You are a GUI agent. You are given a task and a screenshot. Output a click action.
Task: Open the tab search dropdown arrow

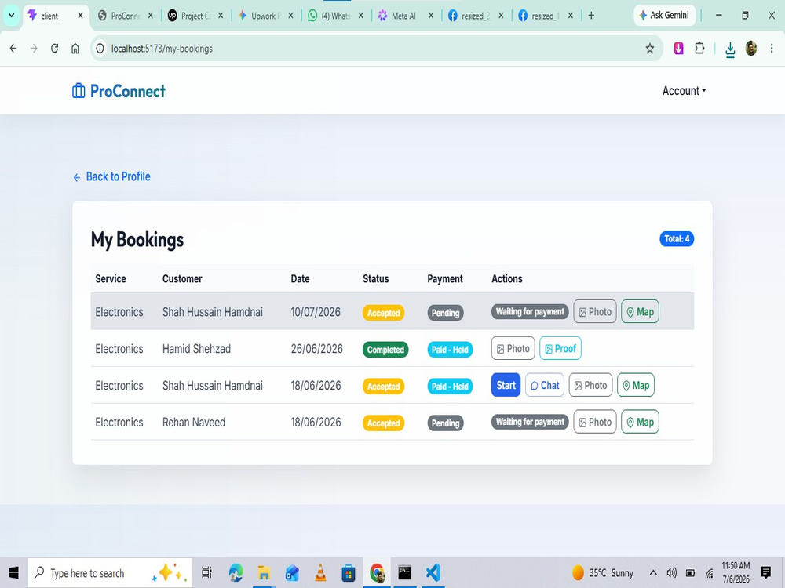point(11,16)
